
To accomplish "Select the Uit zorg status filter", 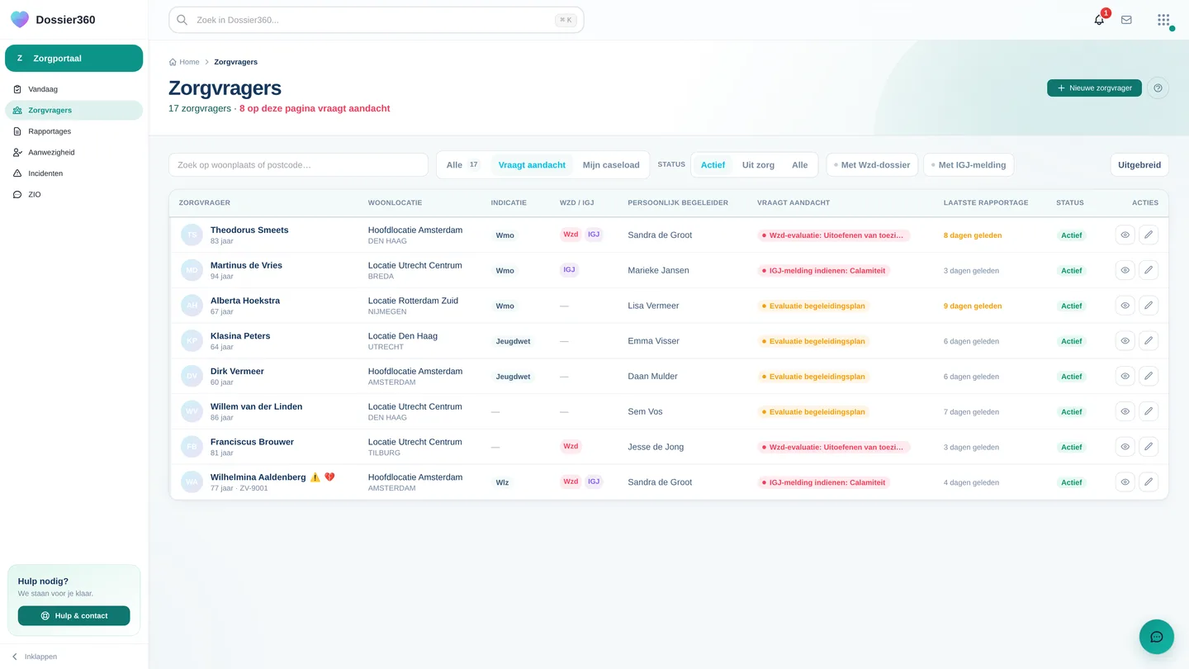I will pos(758,165).
